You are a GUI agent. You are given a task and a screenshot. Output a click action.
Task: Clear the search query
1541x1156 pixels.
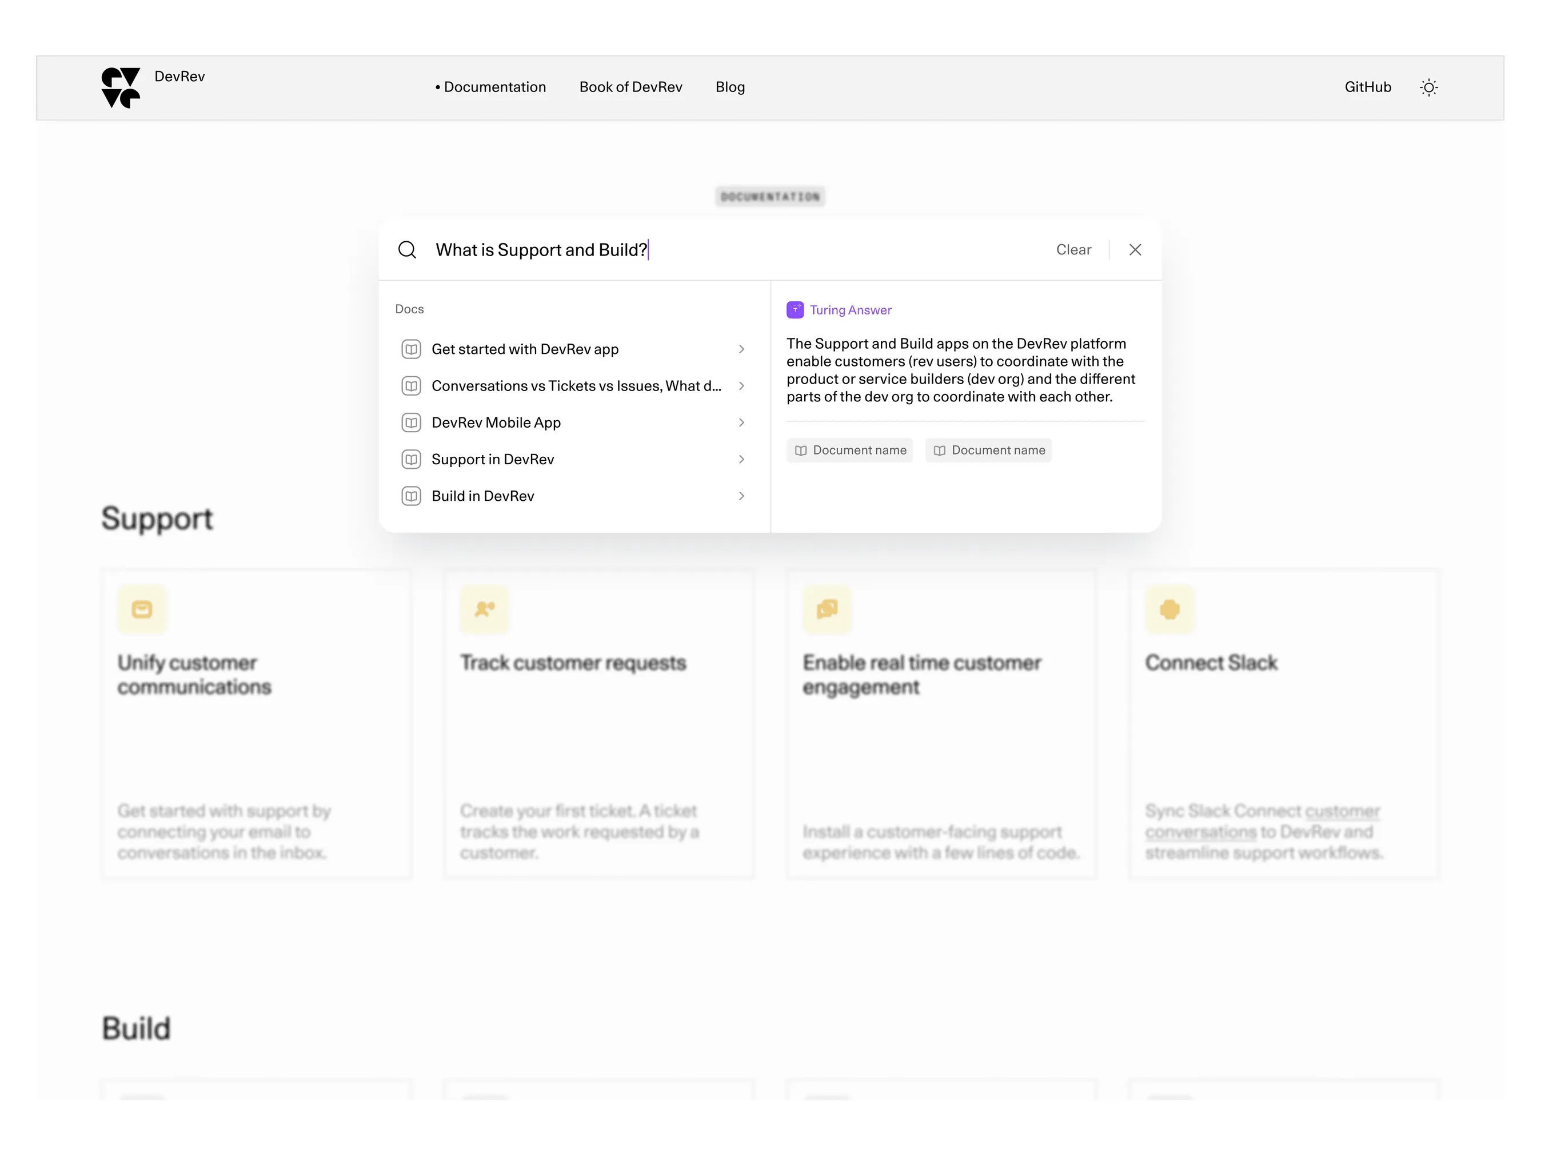point(1073,249)
